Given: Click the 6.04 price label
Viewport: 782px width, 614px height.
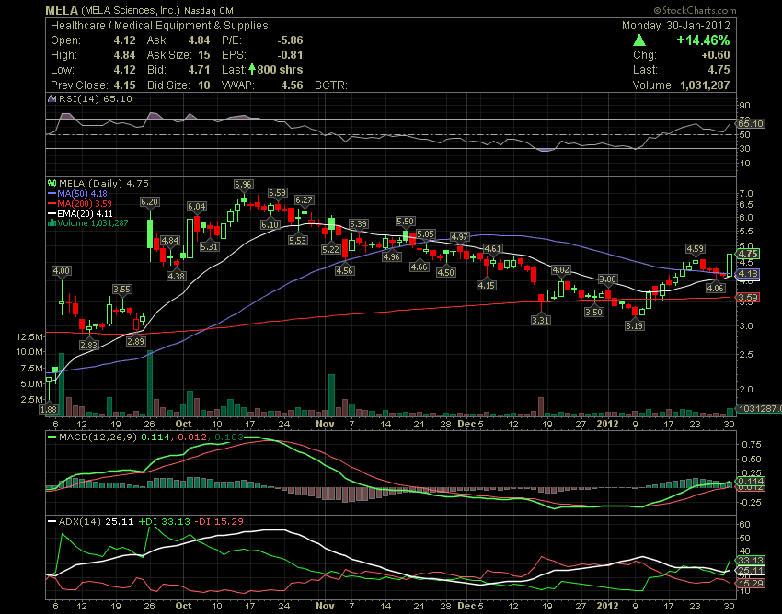Looking at the screenshot, I should click(x=197, y=206).
